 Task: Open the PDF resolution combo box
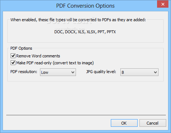click(x=58, y=72)
